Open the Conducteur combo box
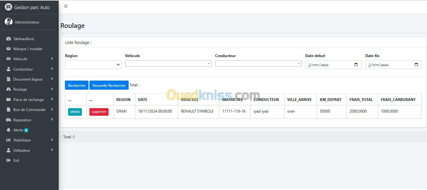The image size is (427, 190). click(x=258, y=64)
